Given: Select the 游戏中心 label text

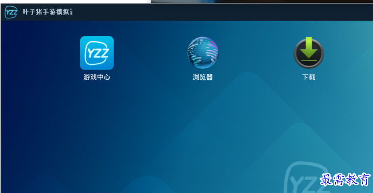Looking at the screenshot, I should 97,77.
